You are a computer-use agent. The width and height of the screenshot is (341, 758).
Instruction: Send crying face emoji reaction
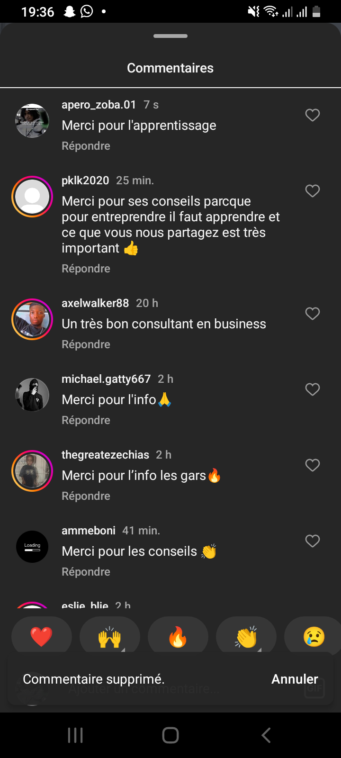click(314, 636)
